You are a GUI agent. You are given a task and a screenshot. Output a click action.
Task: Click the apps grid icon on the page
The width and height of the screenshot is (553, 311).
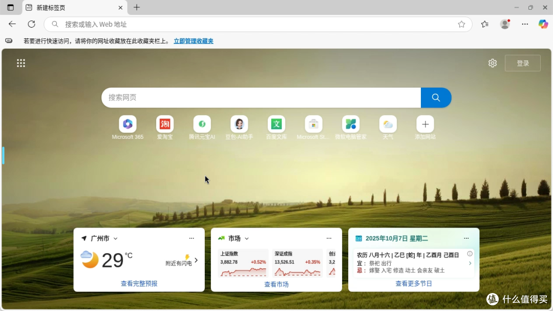(x=21, y=63)
